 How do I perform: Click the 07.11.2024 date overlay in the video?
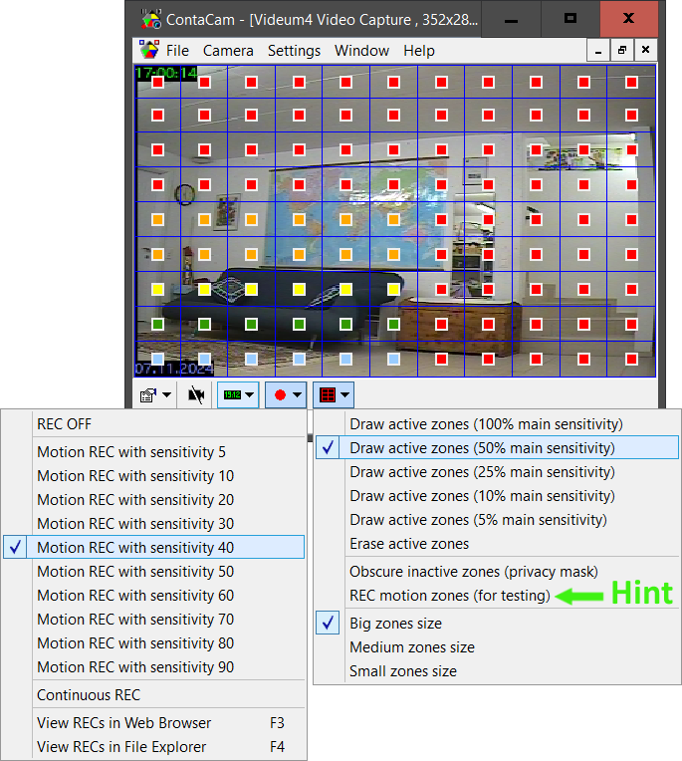[x=174, y=369]
